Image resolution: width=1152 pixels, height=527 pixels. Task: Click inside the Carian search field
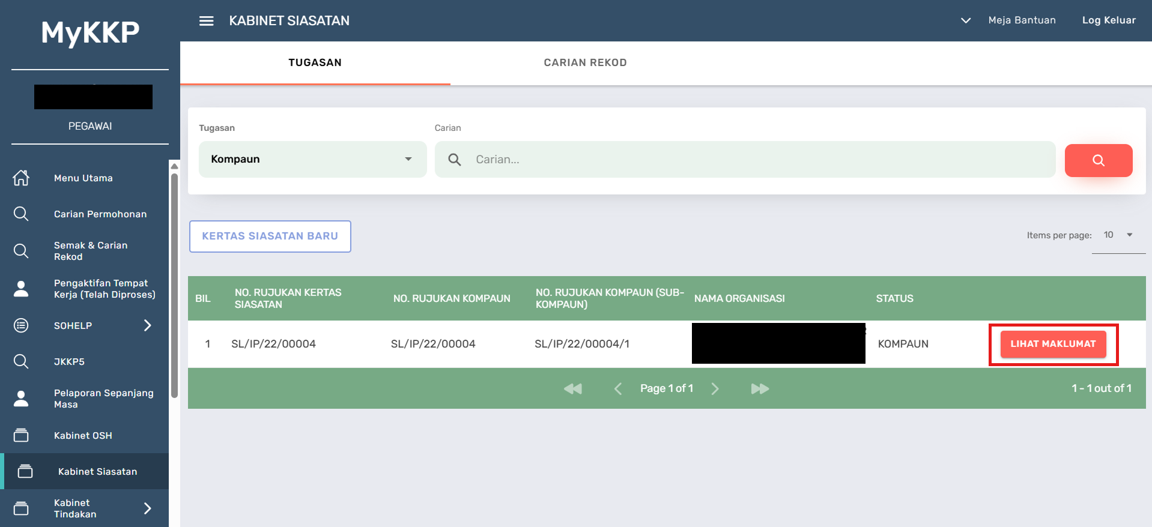(745, 160)
